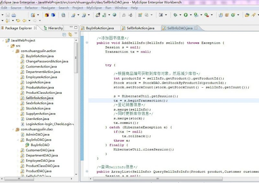
Task: Click the External Tools run toolbox icon
Action: 207,15
